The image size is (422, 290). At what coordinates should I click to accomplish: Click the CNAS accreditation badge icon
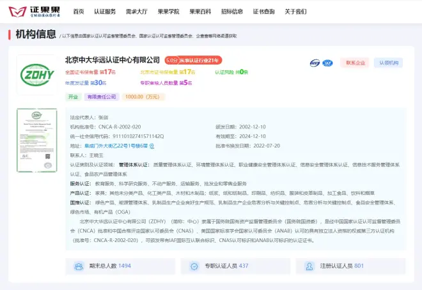point(315,63)
